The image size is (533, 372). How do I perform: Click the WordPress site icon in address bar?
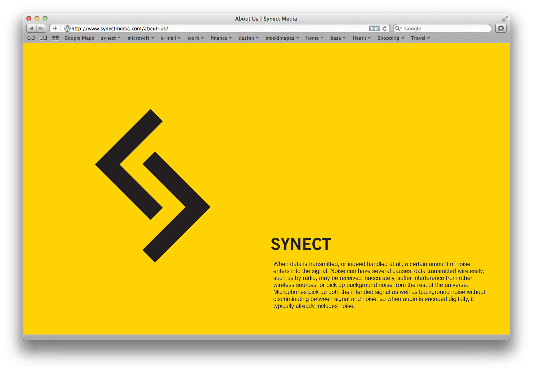pos(67,28)
